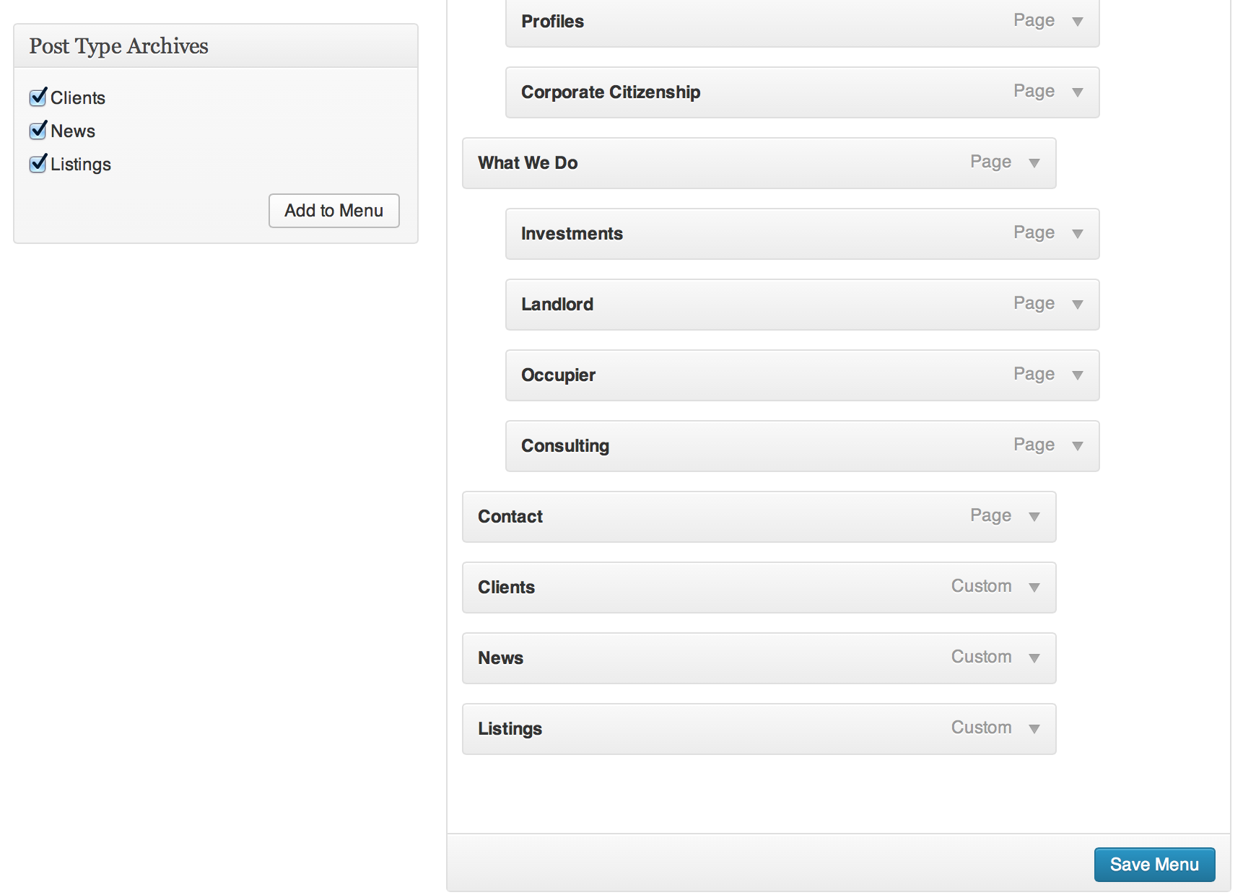
Task: Expand the Contact page item arrow
Action: pos(1034,517)
